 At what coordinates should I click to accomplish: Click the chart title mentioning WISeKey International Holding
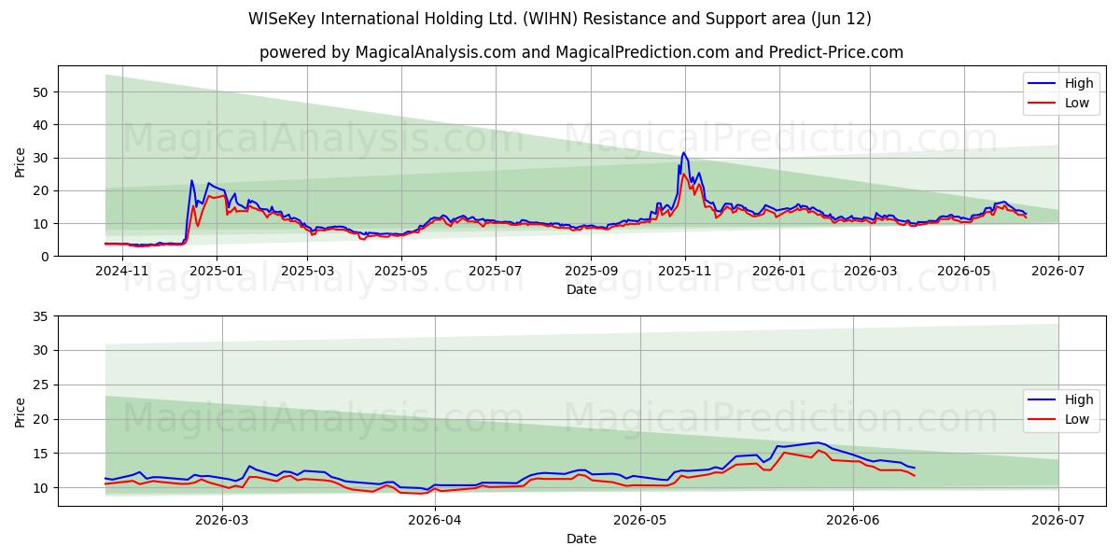pos(559,19)
